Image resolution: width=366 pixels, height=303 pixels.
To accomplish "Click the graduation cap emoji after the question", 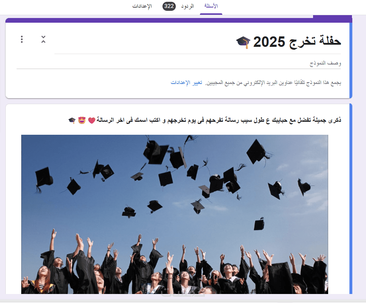I will click(x=72, y=120).
